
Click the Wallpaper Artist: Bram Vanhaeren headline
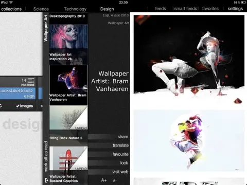tap(110, 81)
